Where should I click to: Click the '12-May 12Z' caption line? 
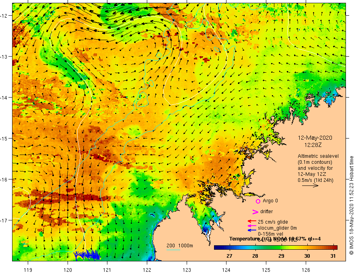tap(311, 174)
